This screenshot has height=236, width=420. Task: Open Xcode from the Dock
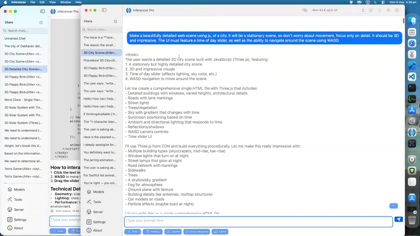coord(412,66)
